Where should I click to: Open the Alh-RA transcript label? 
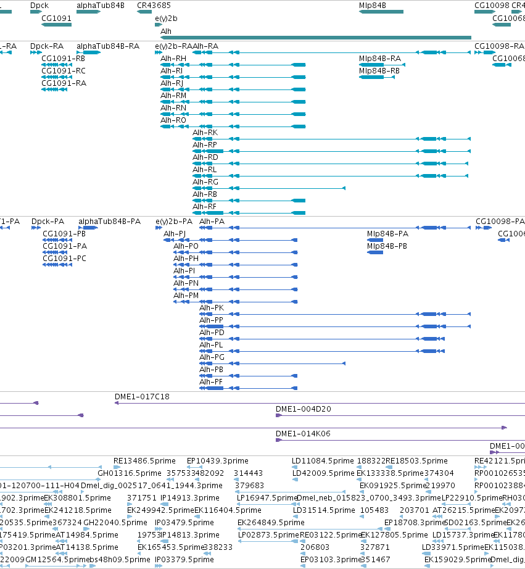(205, 46)
